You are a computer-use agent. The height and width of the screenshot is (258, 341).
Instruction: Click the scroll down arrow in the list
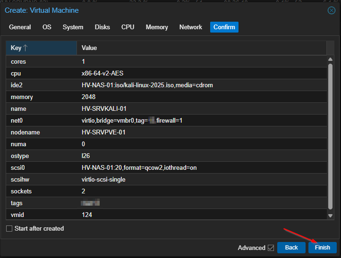[331, 216]
